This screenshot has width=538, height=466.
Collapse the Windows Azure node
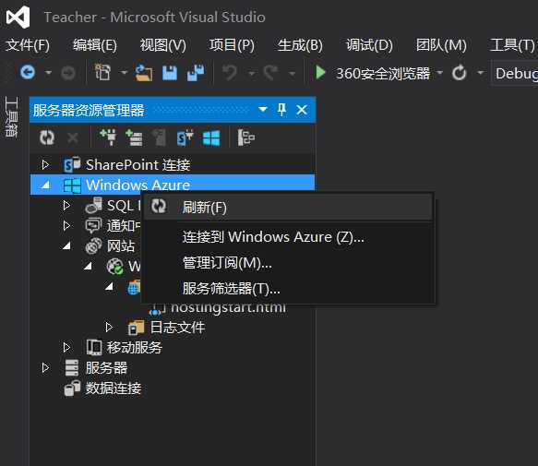pos(45,185)
